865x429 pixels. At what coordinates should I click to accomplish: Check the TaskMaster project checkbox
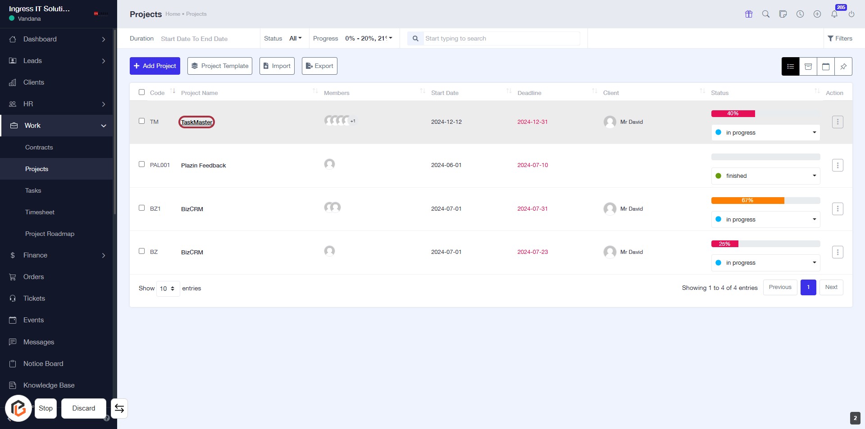(141, 121)
